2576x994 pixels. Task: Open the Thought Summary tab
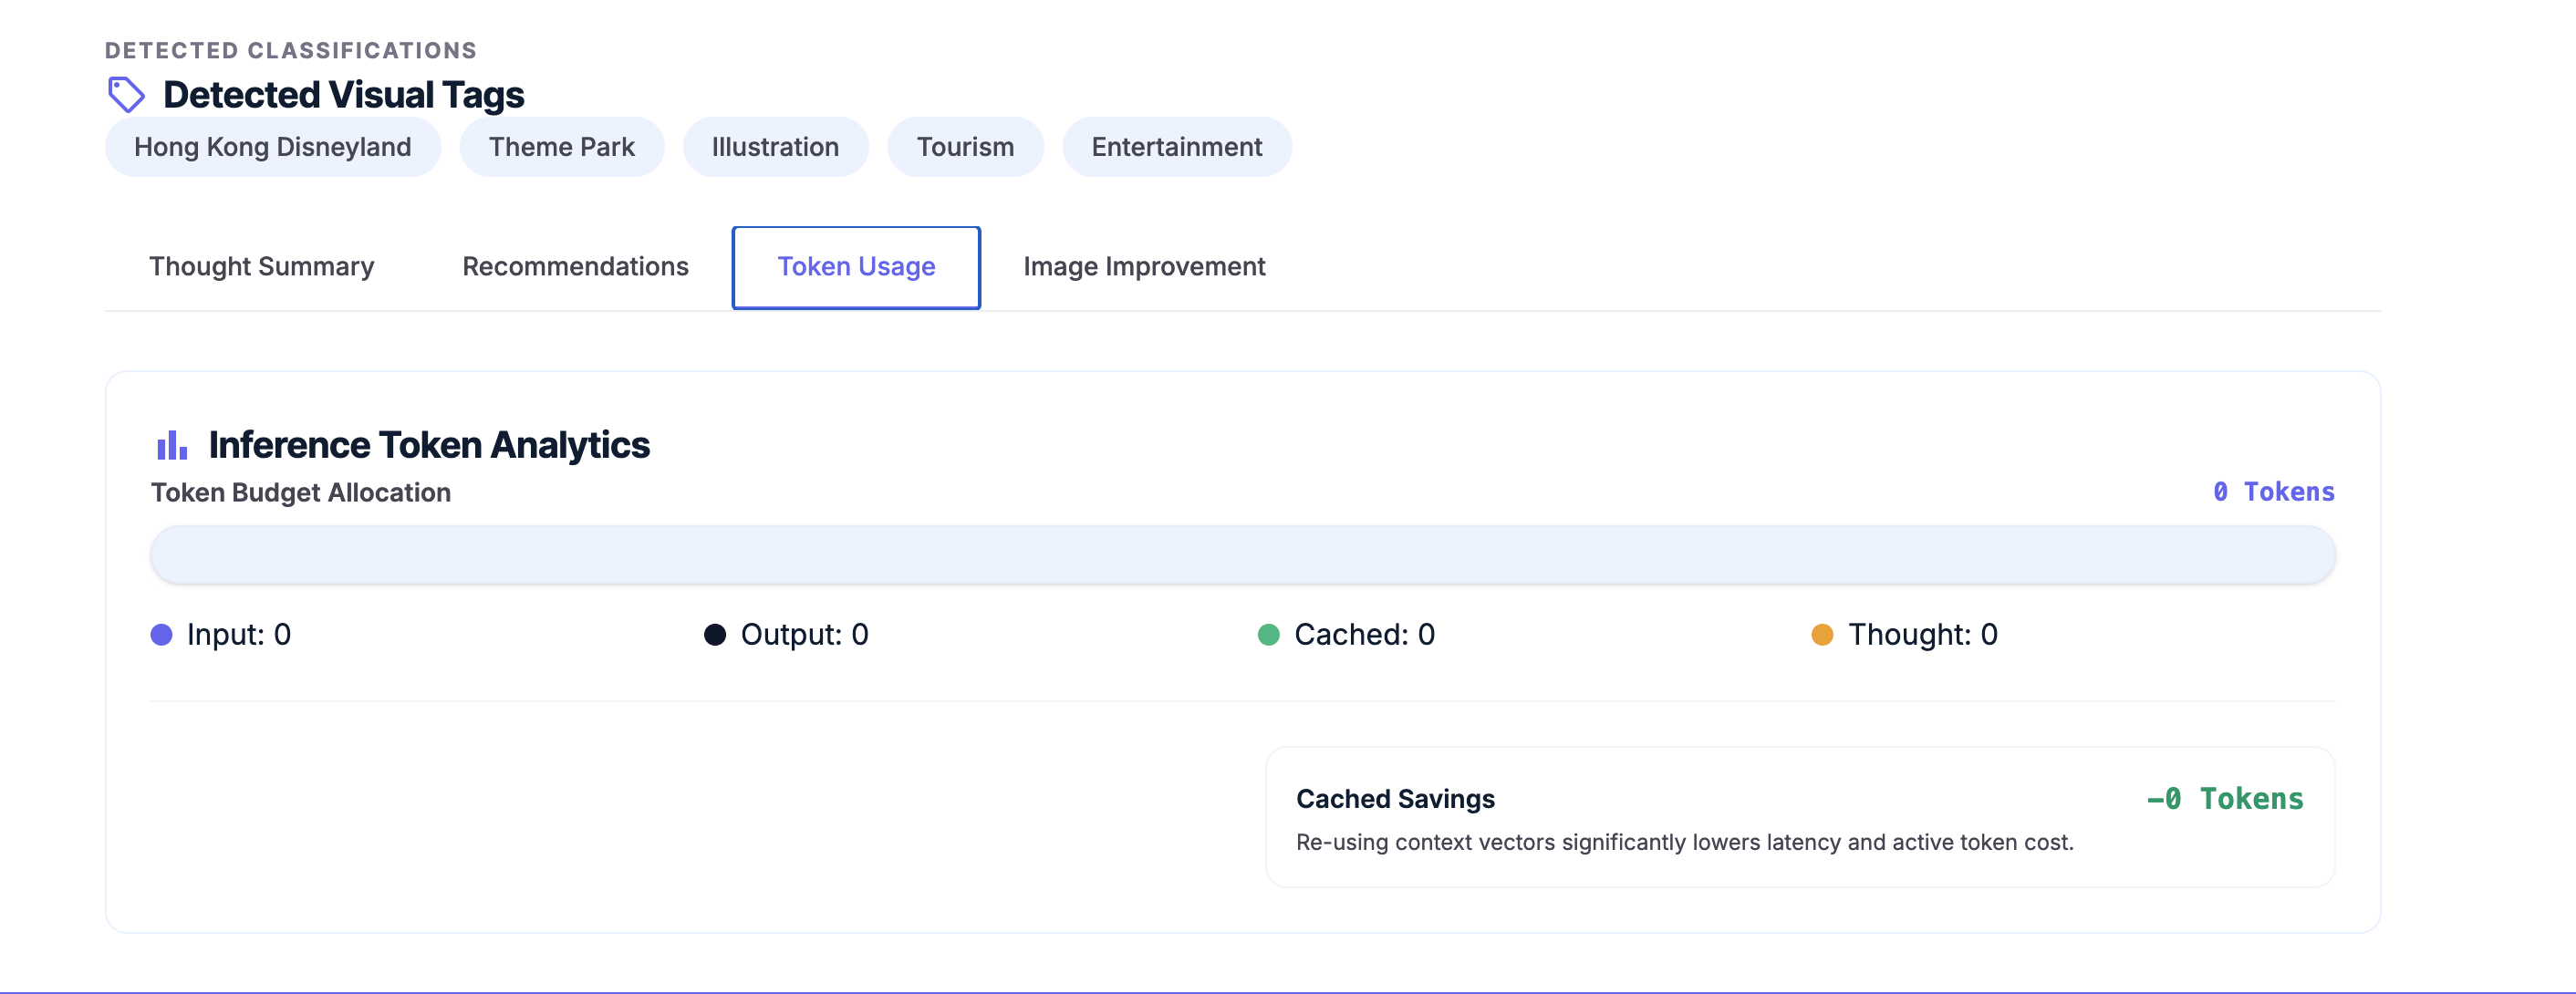(262, 267)
